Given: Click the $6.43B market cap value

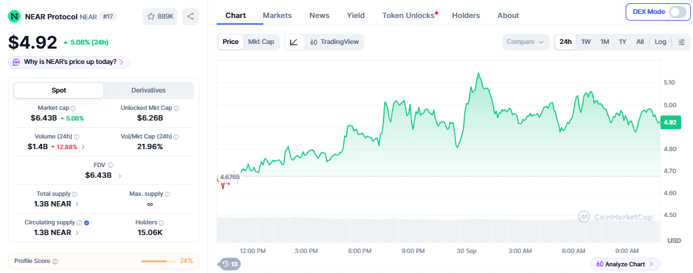Looking at the screenshot, I should pyautogui.click(x=44, y=119).
